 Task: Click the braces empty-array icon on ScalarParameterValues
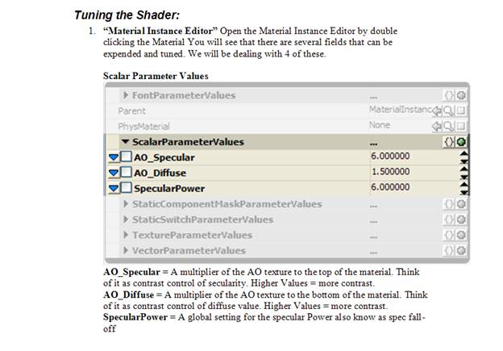coord(449,142)
